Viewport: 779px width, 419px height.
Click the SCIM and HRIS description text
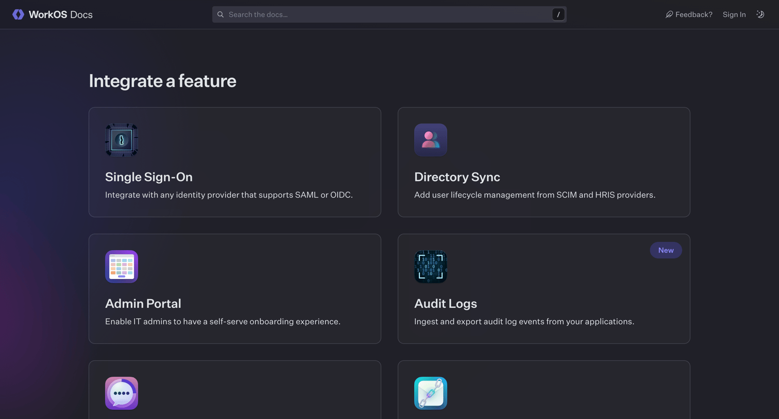pos(535,195)
